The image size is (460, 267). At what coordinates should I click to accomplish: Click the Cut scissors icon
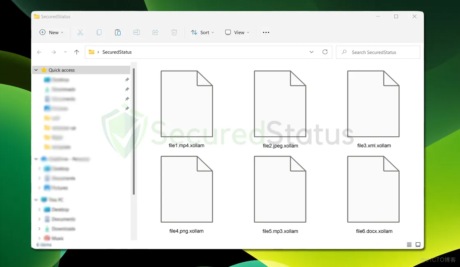pos(80,32)
